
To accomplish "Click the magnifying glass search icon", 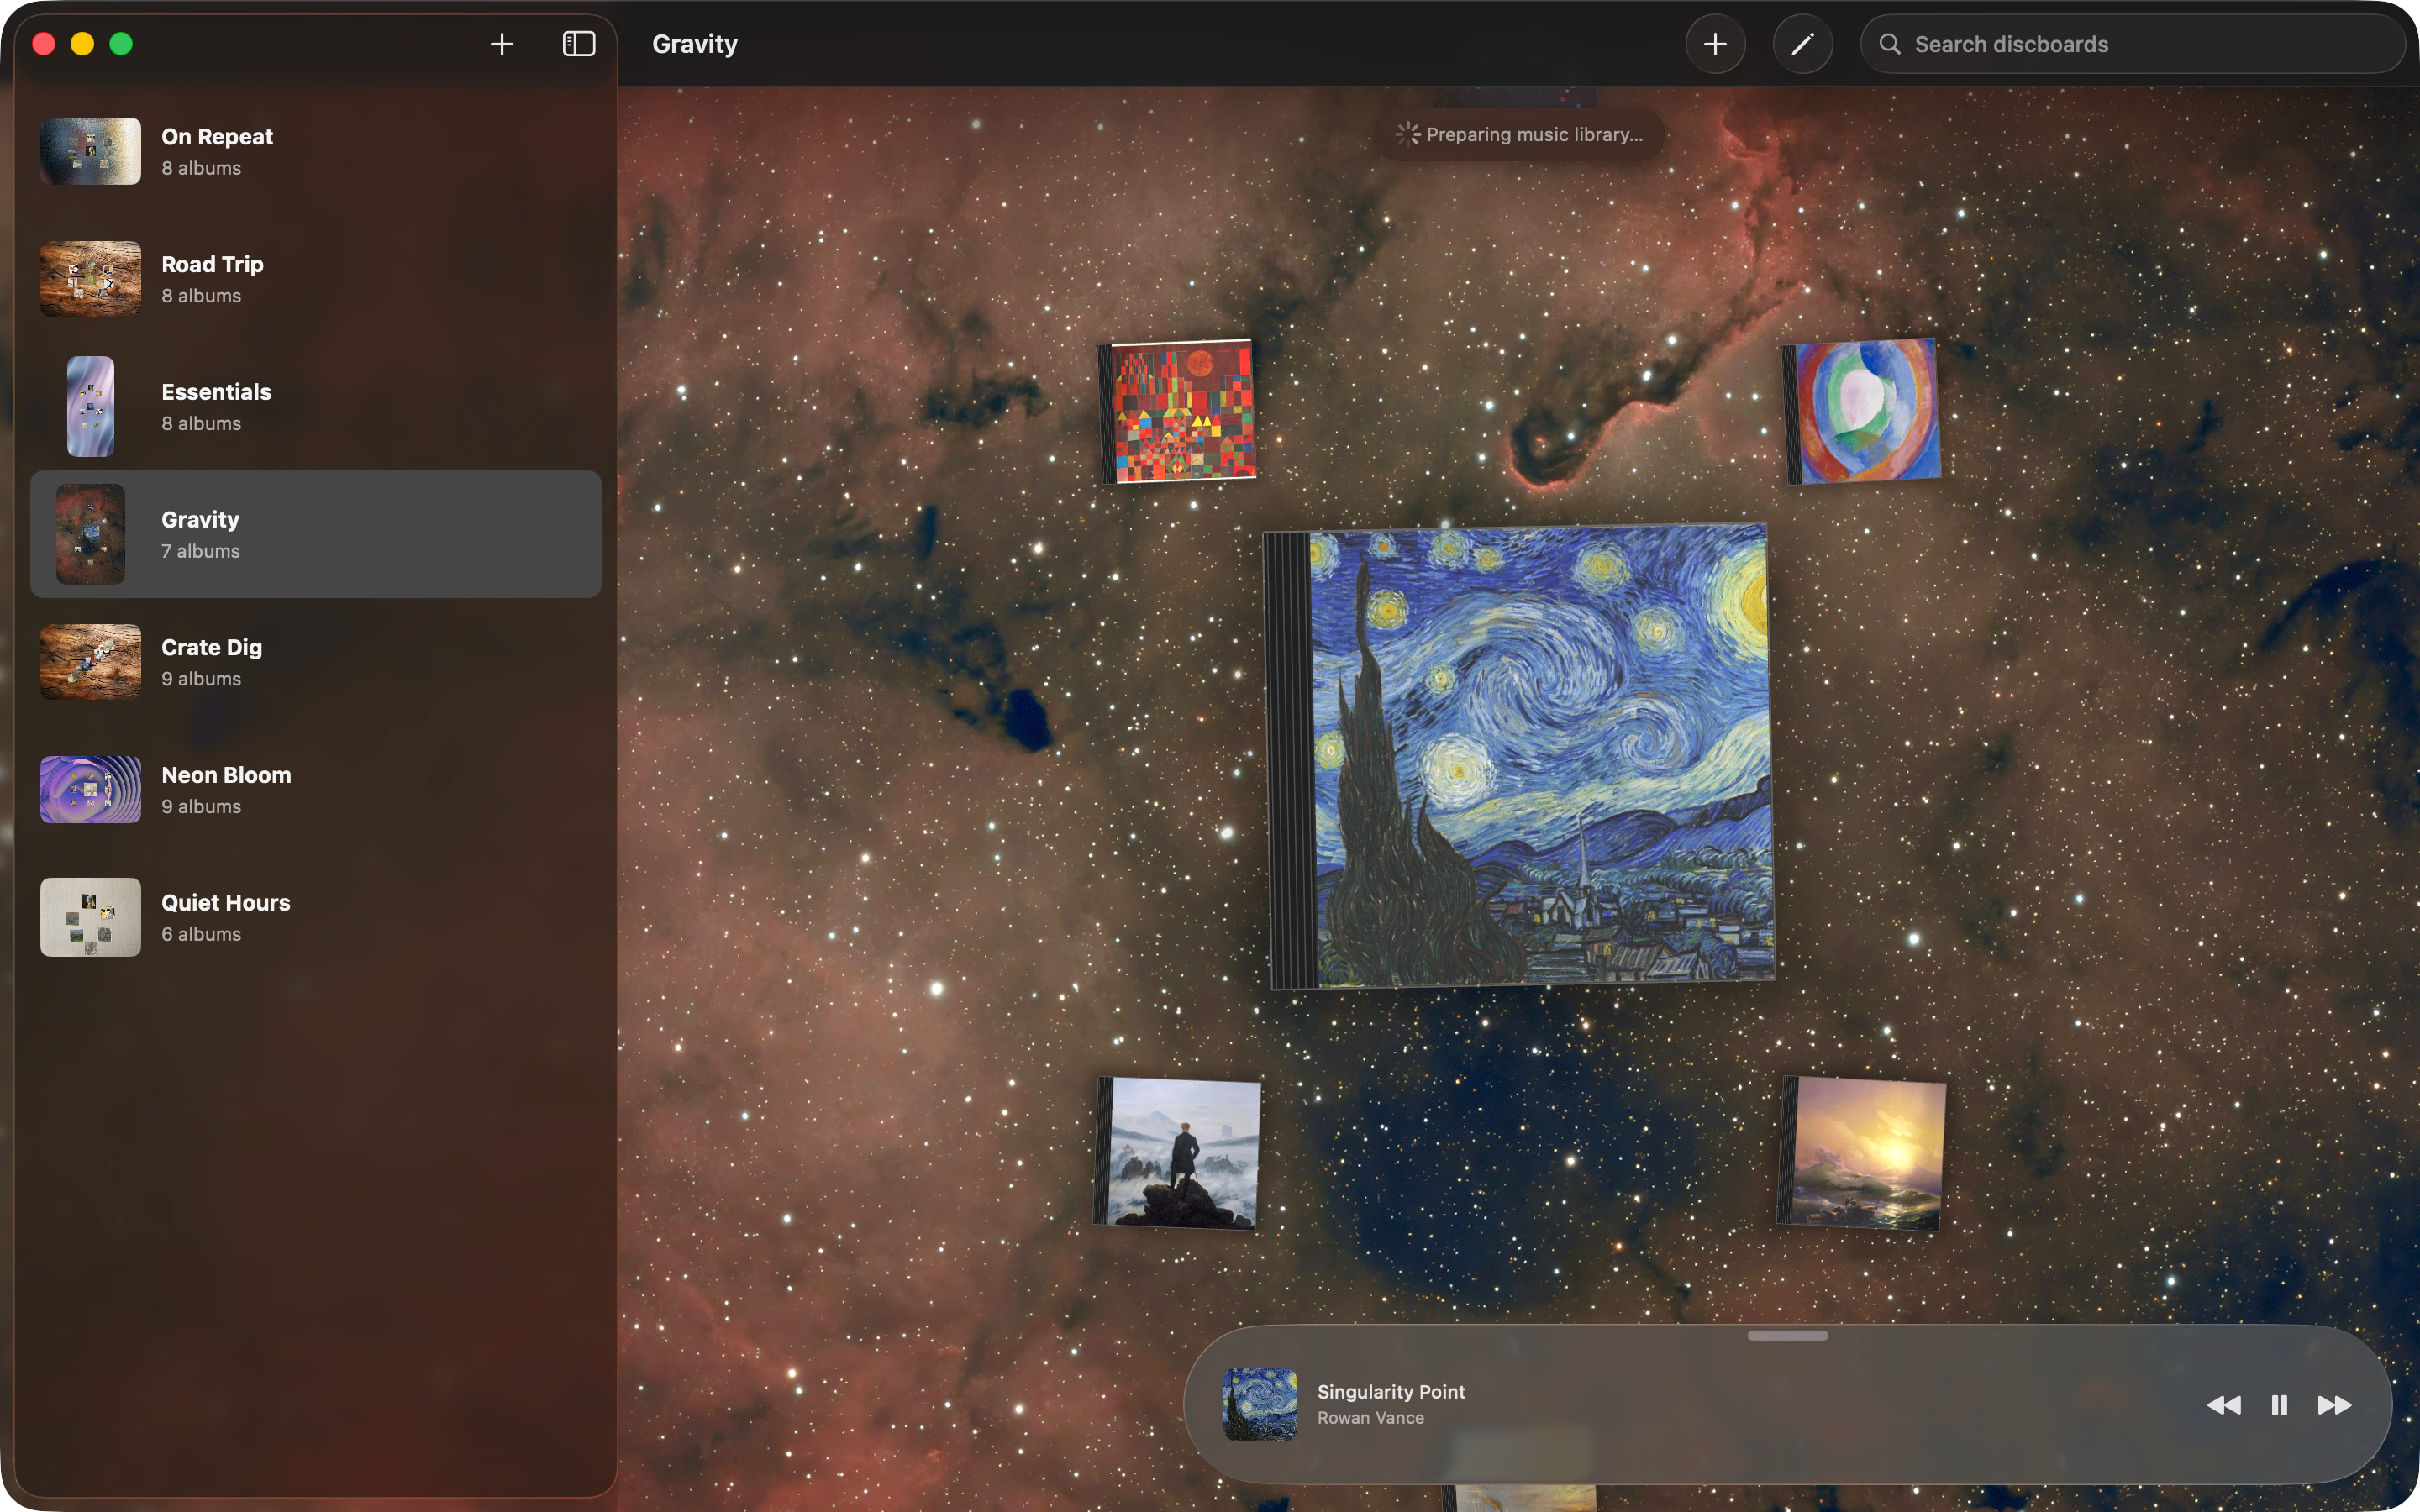I will 1889,44.
